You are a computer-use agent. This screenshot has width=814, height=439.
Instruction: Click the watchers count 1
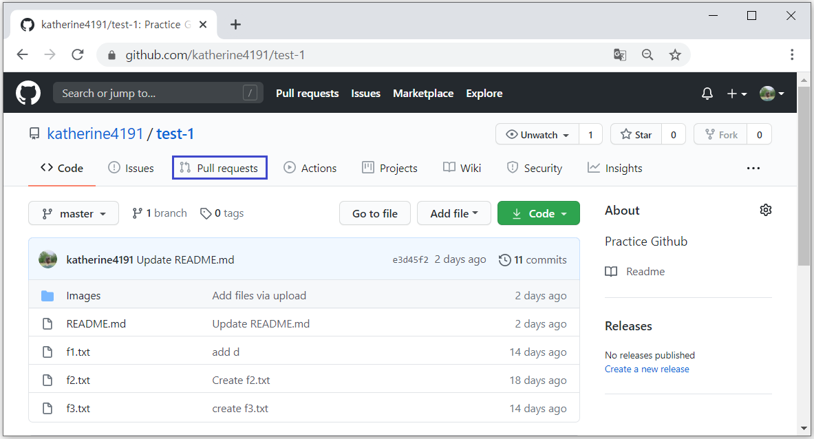590,134
